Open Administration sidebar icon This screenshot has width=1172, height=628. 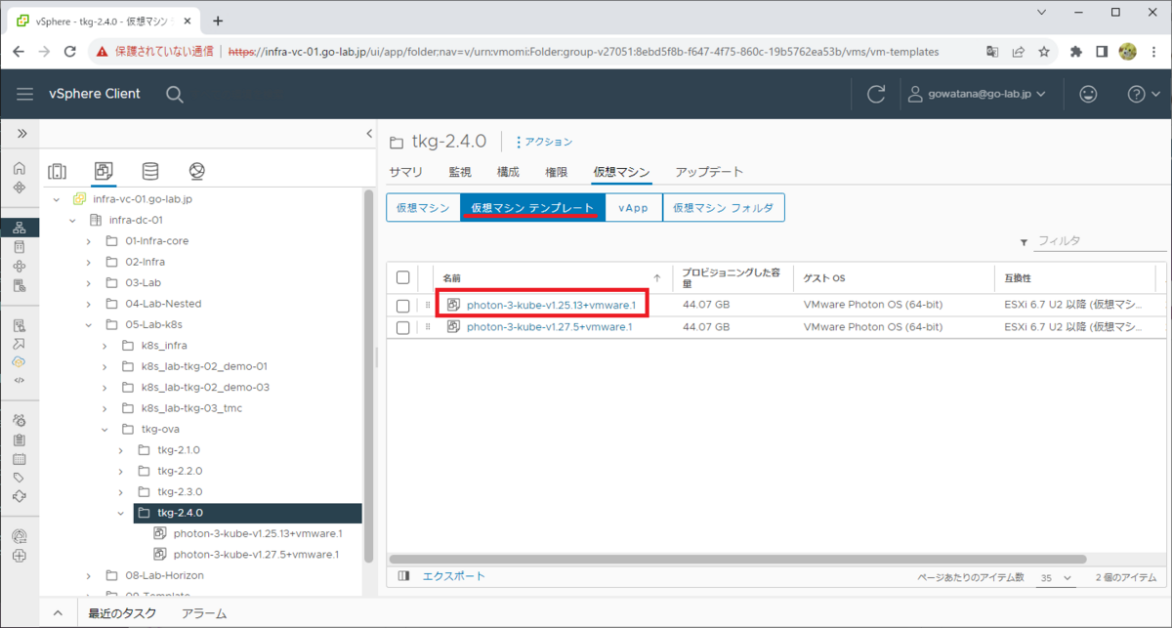[x=20, y=420]
